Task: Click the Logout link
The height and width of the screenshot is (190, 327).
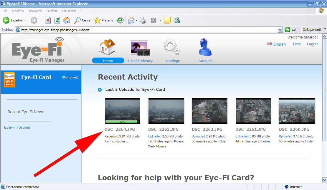Action: (x=312, y=44)
